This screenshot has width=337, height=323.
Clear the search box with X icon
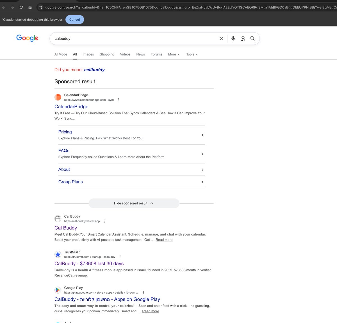[221, 39]
